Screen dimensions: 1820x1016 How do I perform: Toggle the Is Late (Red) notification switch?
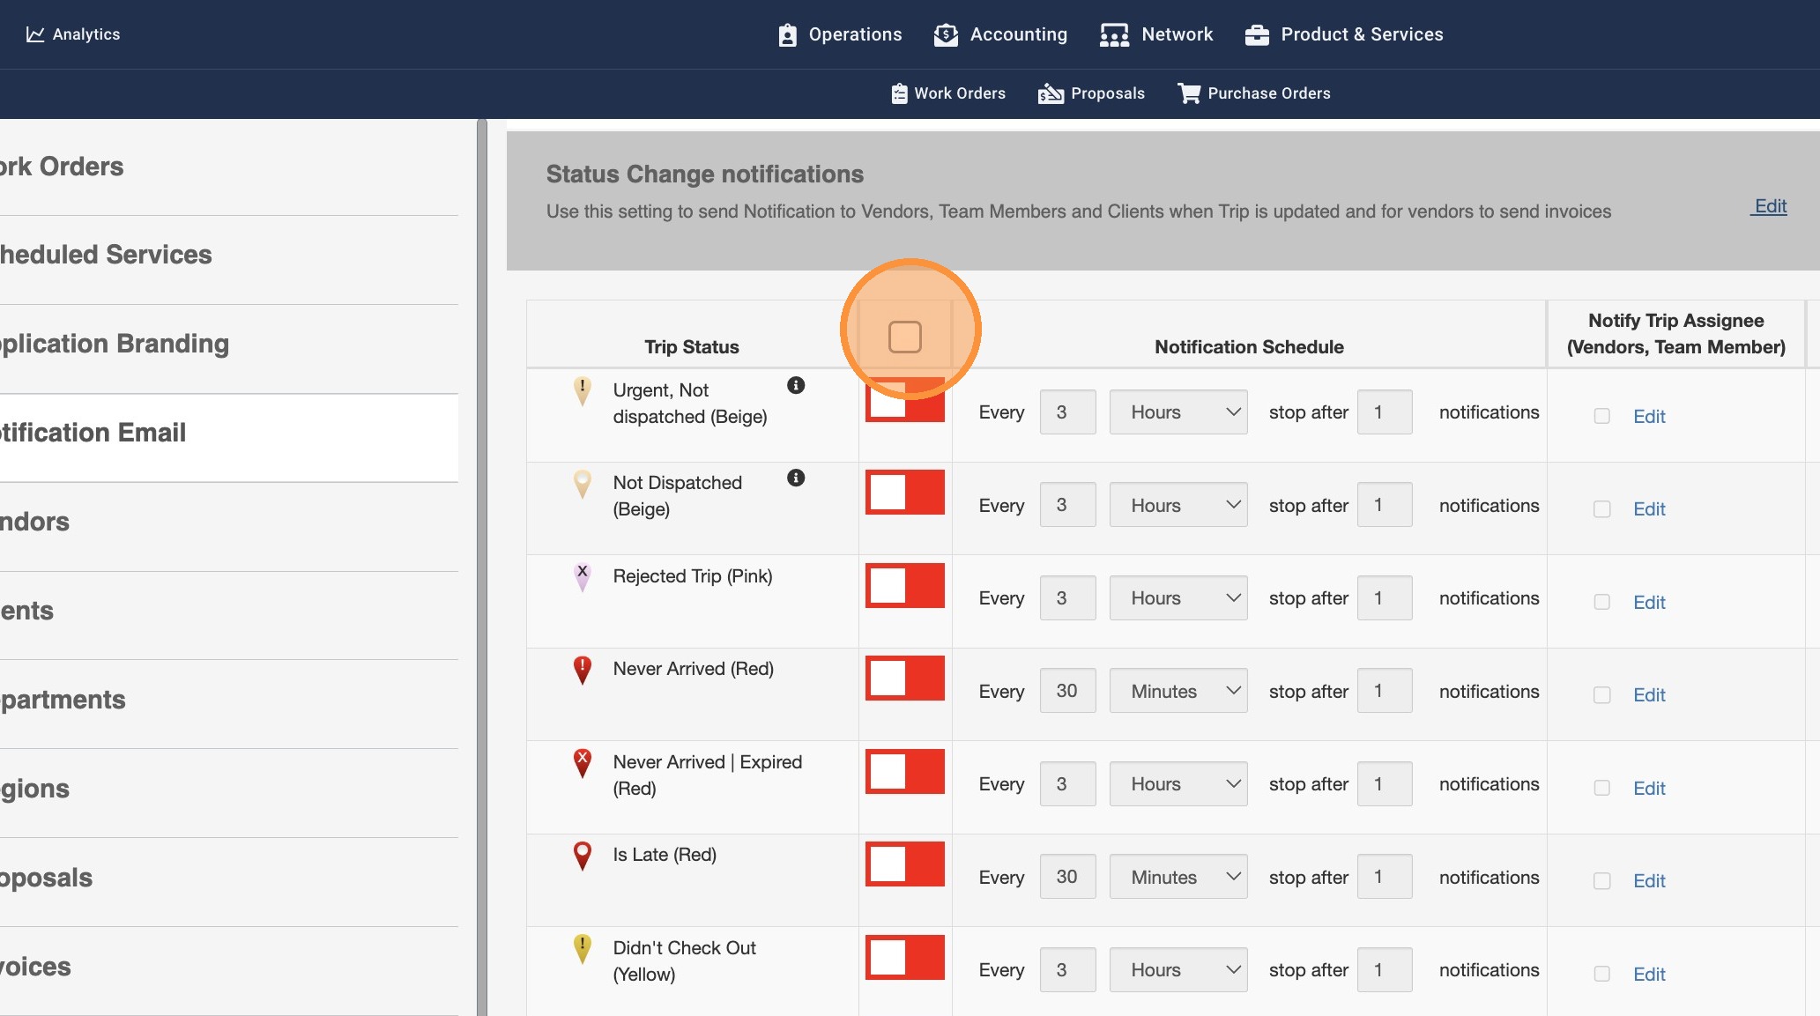(905, 864)
